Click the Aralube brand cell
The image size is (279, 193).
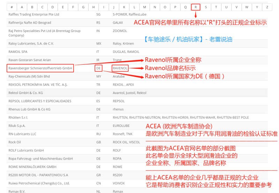click(119, 77)
